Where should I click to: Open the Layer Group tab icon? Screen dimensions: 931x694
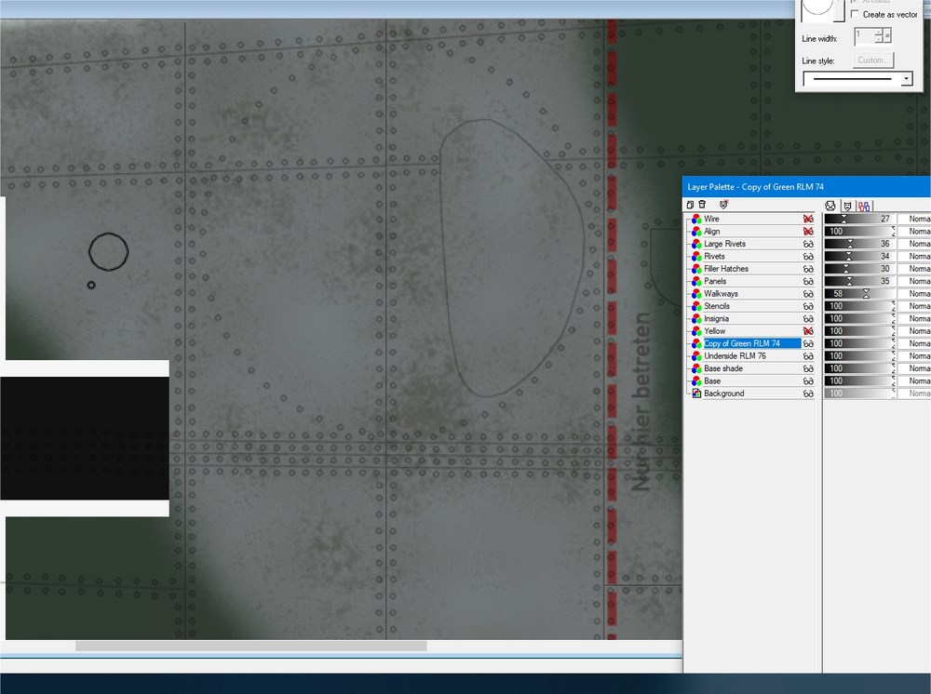[864, 206]
